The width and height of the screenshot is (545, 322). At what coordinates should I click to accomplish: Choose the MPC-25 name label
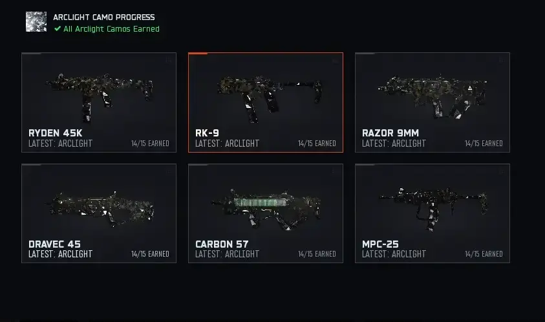[380, 244]
